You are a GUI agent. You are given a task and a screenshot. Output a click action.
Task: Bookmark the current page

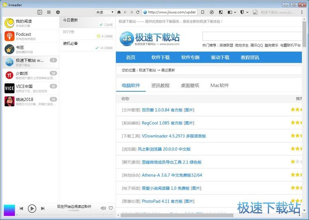point(202,12)
